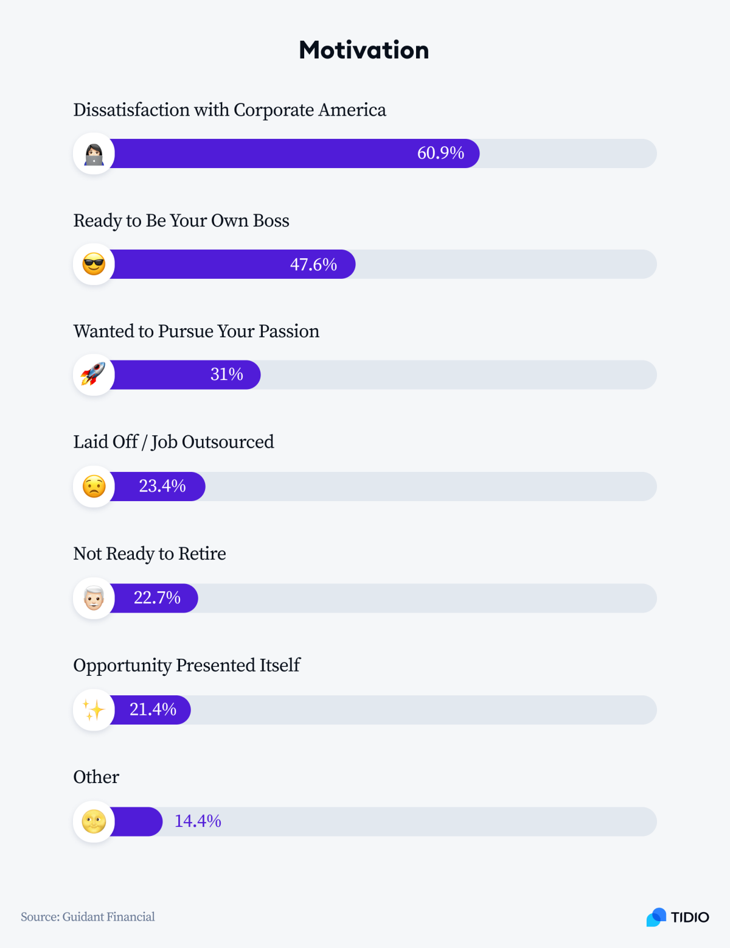Screen dimensions: 730x948
Task: Click the Source: Guidant Financial text
Action: coord(88,917)
